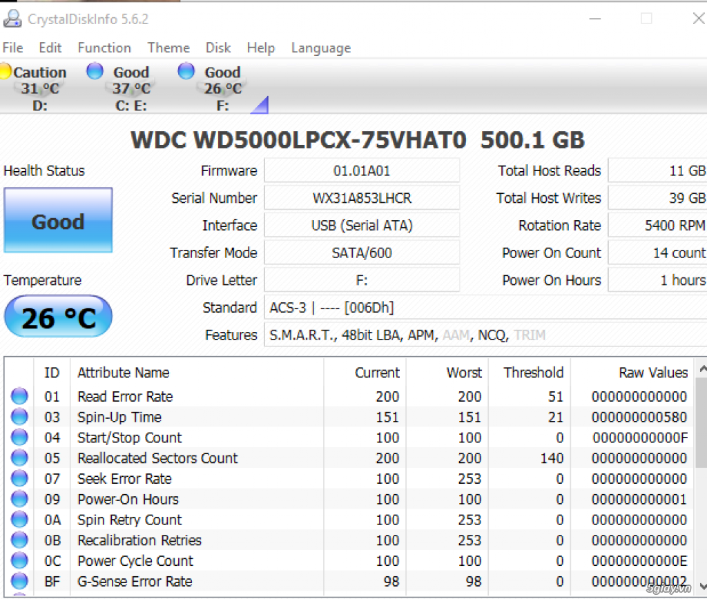Viewport: 707px width, 599px height.
Task: Click the Interface field USB (Serial ATA)
Action: [x=362, y=226]
